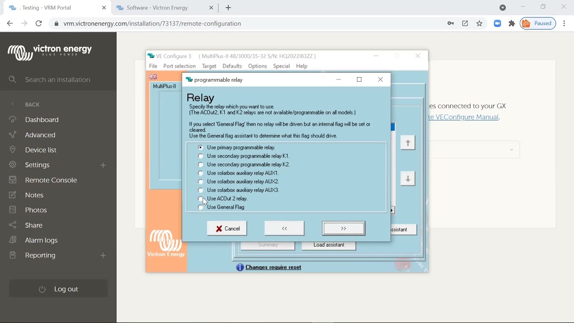Click the Zoom extension icon
Image resolution: width=574 pixels, height=323 pixels.
tap(497, 23)
